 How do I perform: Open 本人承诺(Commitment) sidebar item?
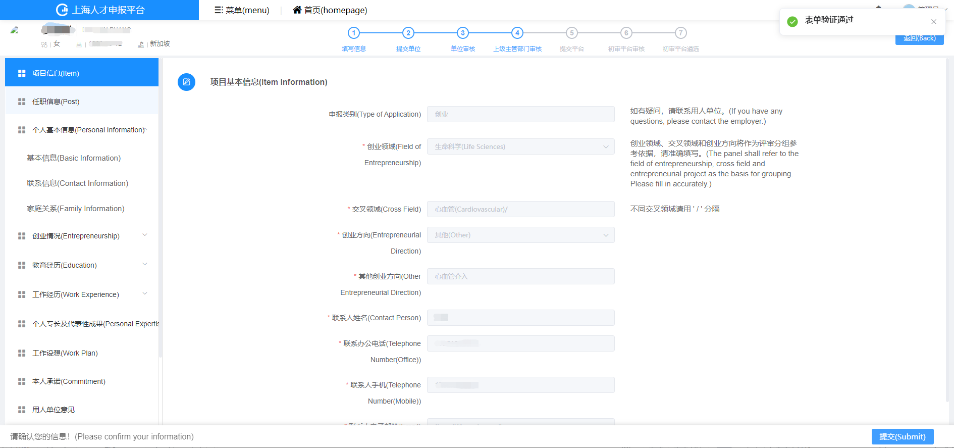coord(82,381)
